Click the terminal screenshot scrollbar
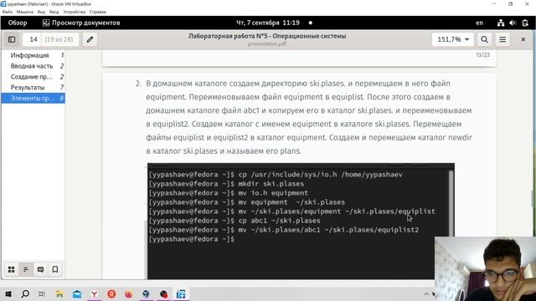536x301 pixels. (451, 203)
